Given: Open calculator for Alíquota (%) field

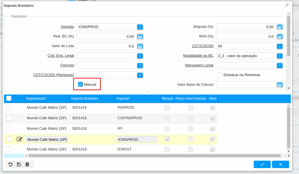Looking at the screenshot, I should [279, 27].
